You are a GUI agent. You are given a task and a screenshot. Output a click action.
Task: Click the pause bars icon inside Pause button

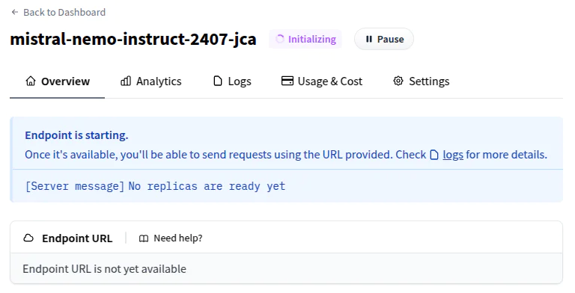[x=369, y=39]
